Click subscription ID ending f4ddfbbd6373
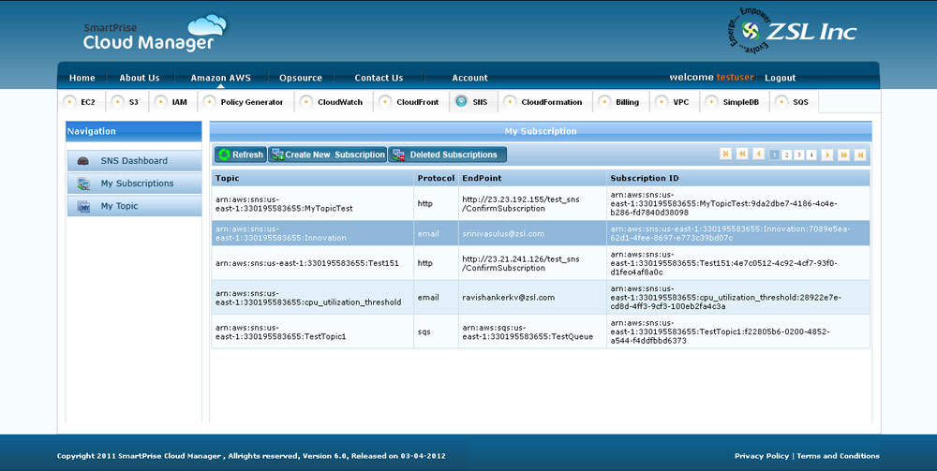Viewport: 937px width, 471px height. (x=720, y=331)
